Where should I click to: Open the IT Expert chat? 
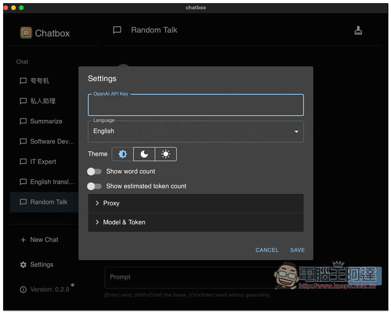pos(43,161)
